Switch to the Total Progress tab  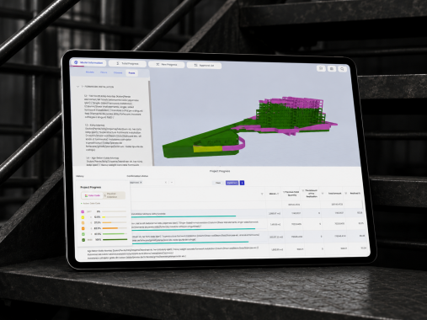127,63
